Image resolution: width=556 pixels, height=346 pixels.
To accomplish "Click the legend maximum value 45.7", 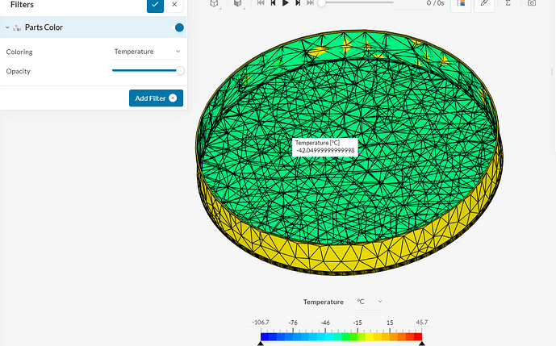I will pos(421,323).
